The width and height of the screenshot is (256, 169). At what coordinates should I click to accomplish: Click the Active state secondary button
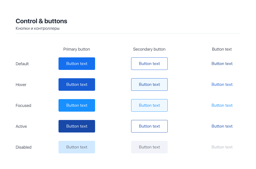149,126
